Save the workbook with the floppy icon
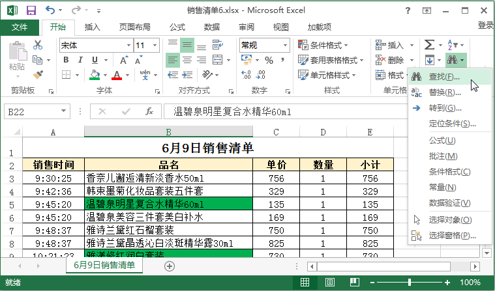This screenshot has height=291, width=495. pos(31,10)
